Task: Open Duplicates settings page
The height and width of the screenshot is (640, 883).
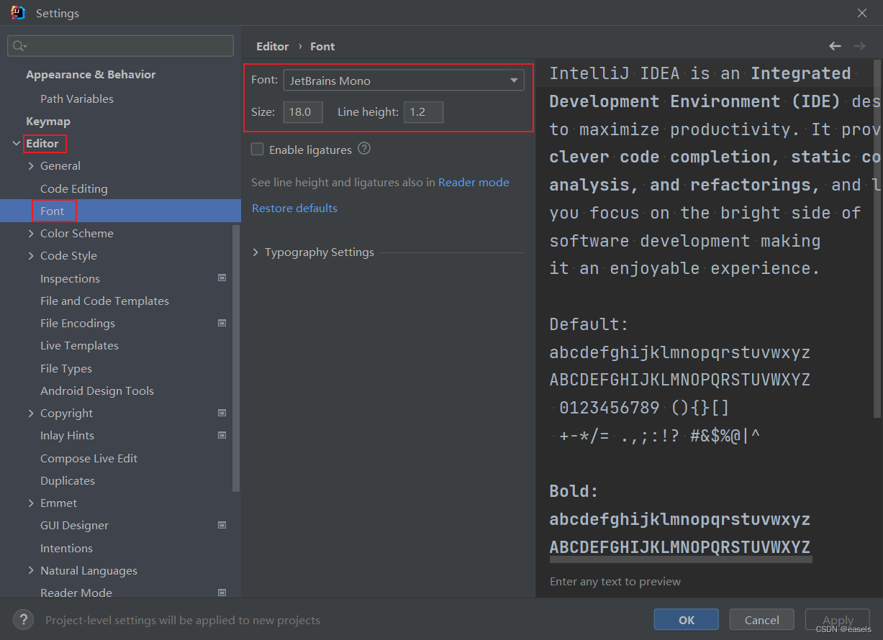Action: click(x=68, y=480)
